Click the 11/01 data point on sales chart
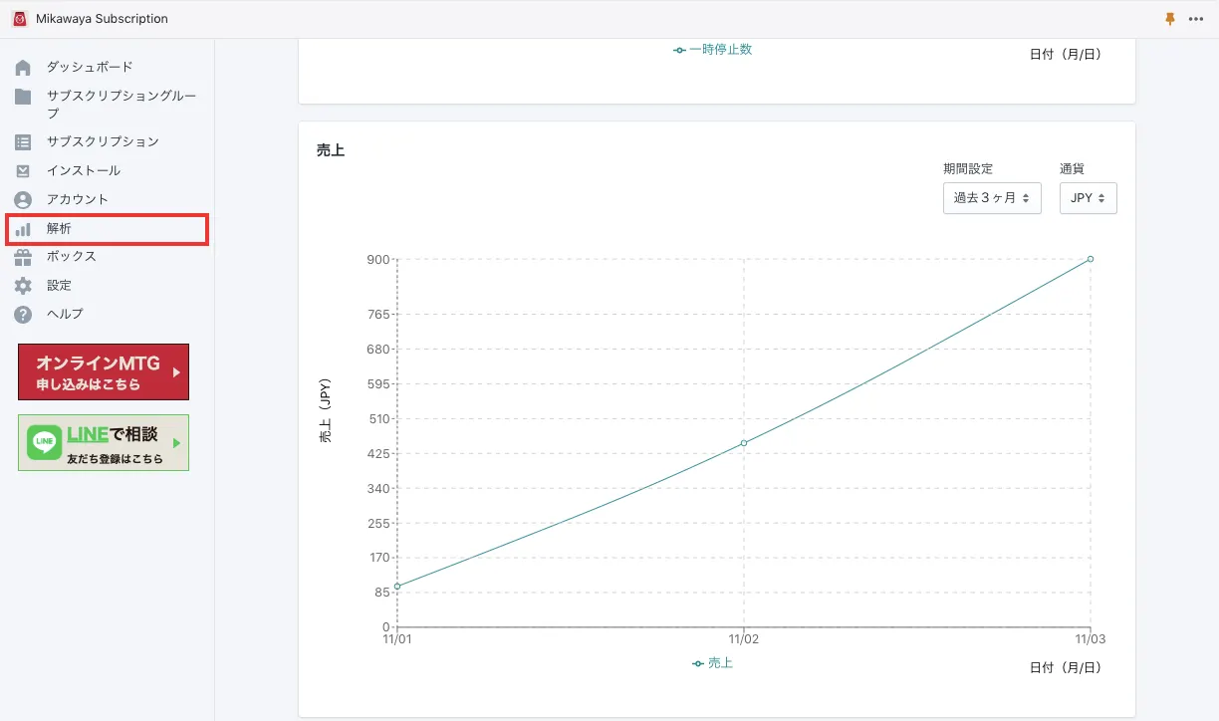Viewport: 1219px width, 721px height. (x=397, y=586)
